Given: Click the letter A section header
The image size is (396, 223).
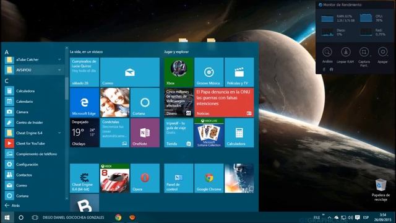Looking at the screenshot, I should [7, 52].
